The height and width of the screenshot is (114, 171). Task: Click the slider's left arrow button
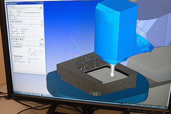11,24
